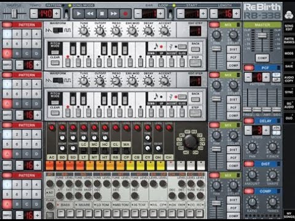Screen dimensions: 295x221
Task: Click the 808 AC level red knob
Action: [x=52, y=128]
